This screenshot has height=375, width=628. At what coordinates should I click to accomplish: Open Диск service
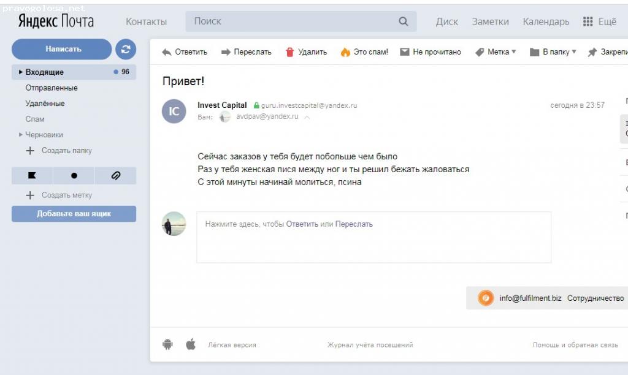point(447,21)
